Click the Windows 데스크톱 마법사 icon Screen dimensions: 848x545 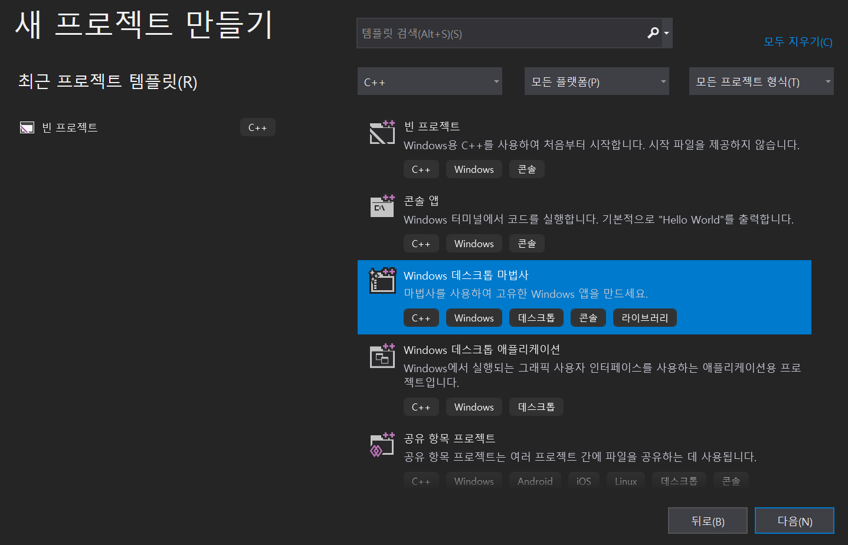pyautogui.click(x=382, y=281)
